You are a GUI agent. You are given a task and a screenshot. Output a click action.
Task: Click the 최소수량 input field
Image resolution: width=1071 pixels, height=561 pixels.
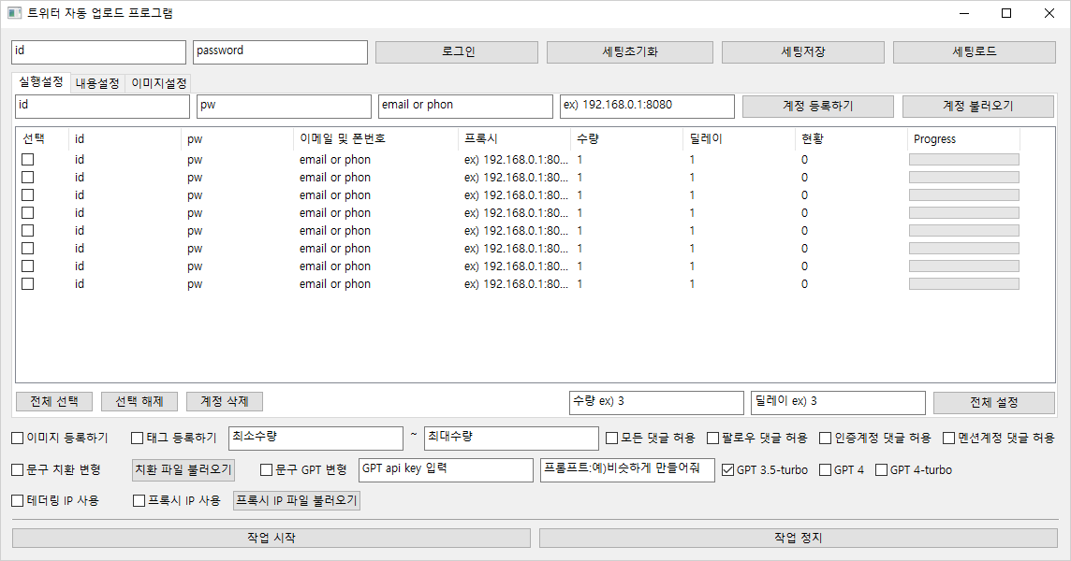(x=316, y=439)
